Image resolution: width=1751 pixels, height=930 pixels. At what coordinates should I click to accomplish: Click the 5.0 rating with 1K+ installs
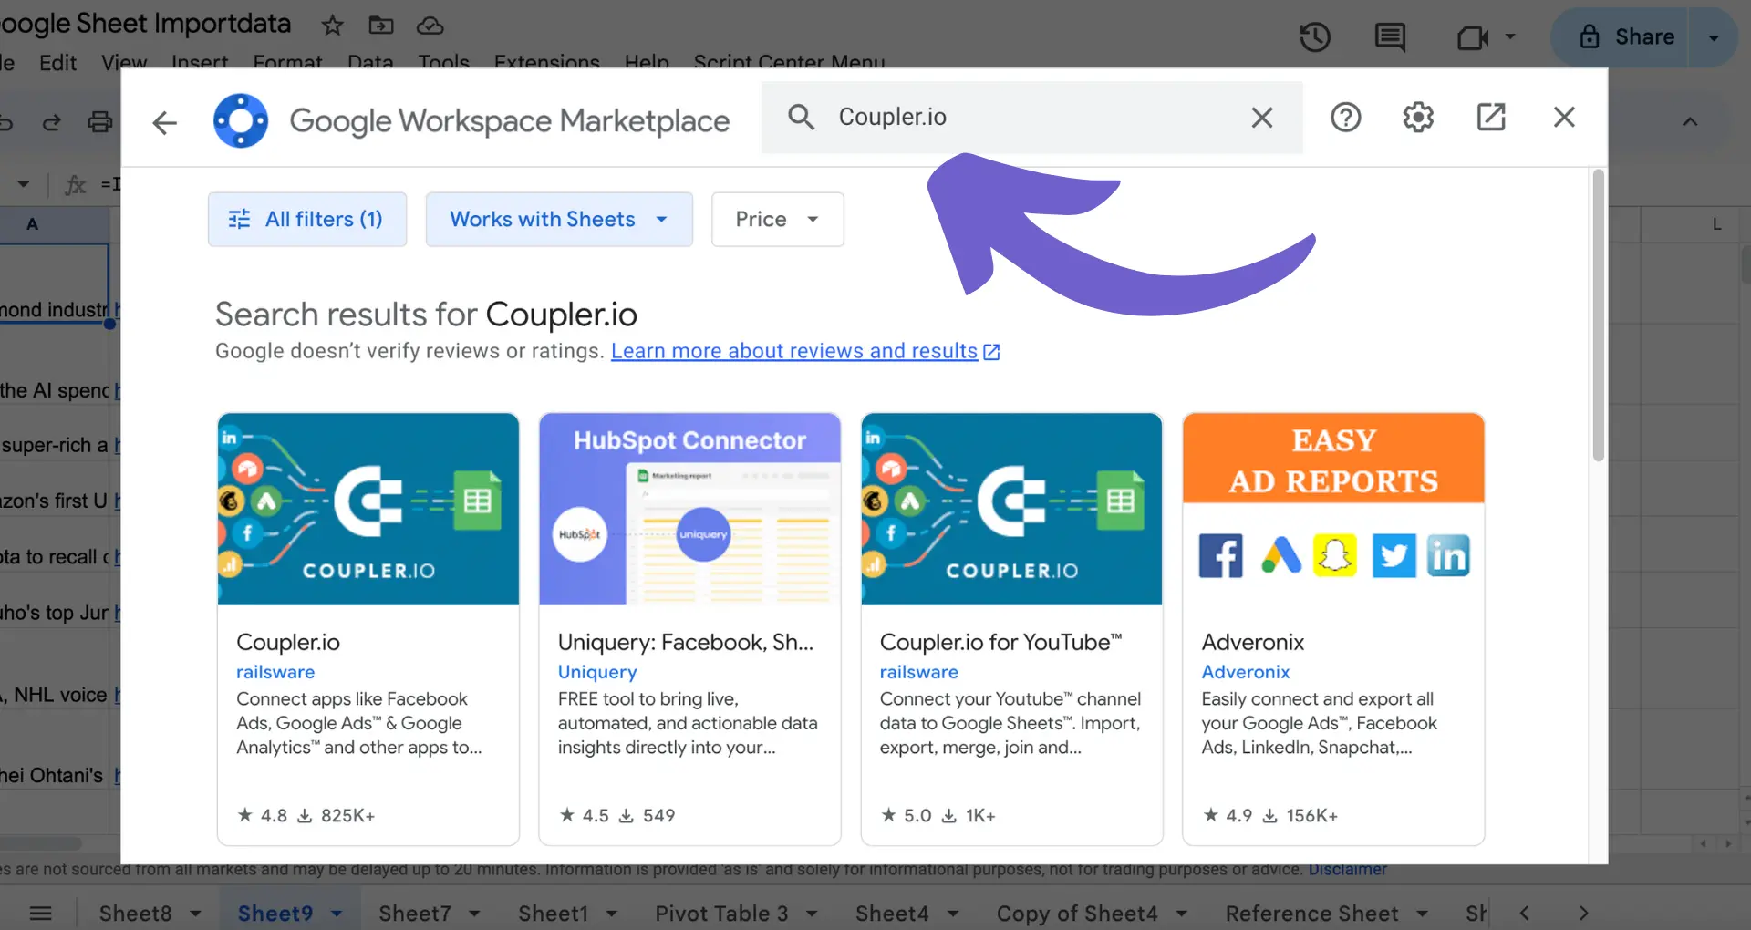(938, 815)
